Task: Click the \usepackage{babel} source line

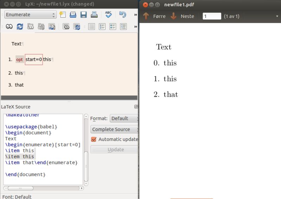Action: pos(31,127)
